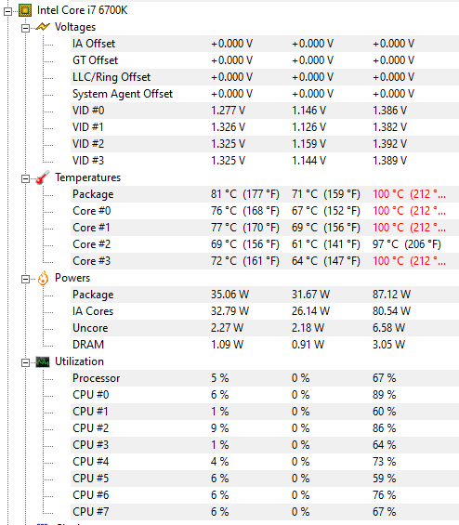Click the Temperatures thermometer icon
The height and width of the screenshot is (525, 459).
[43, 177]
